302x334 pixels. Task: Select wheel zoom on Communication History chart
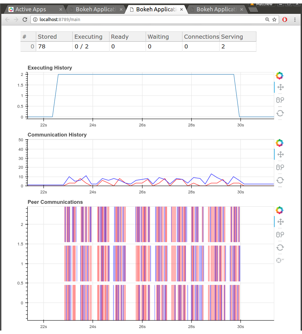point(280,167)
